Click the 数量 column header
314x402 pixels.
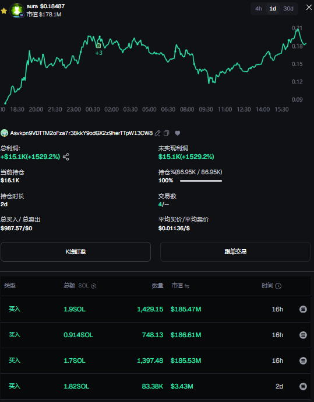click(157, 286)
